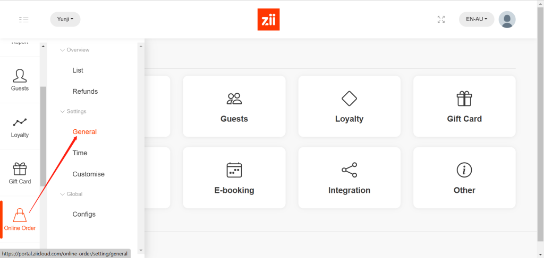Collapse the Settings menu section
The width and height of the screenshot is (544, 258).
coord(73,111)
